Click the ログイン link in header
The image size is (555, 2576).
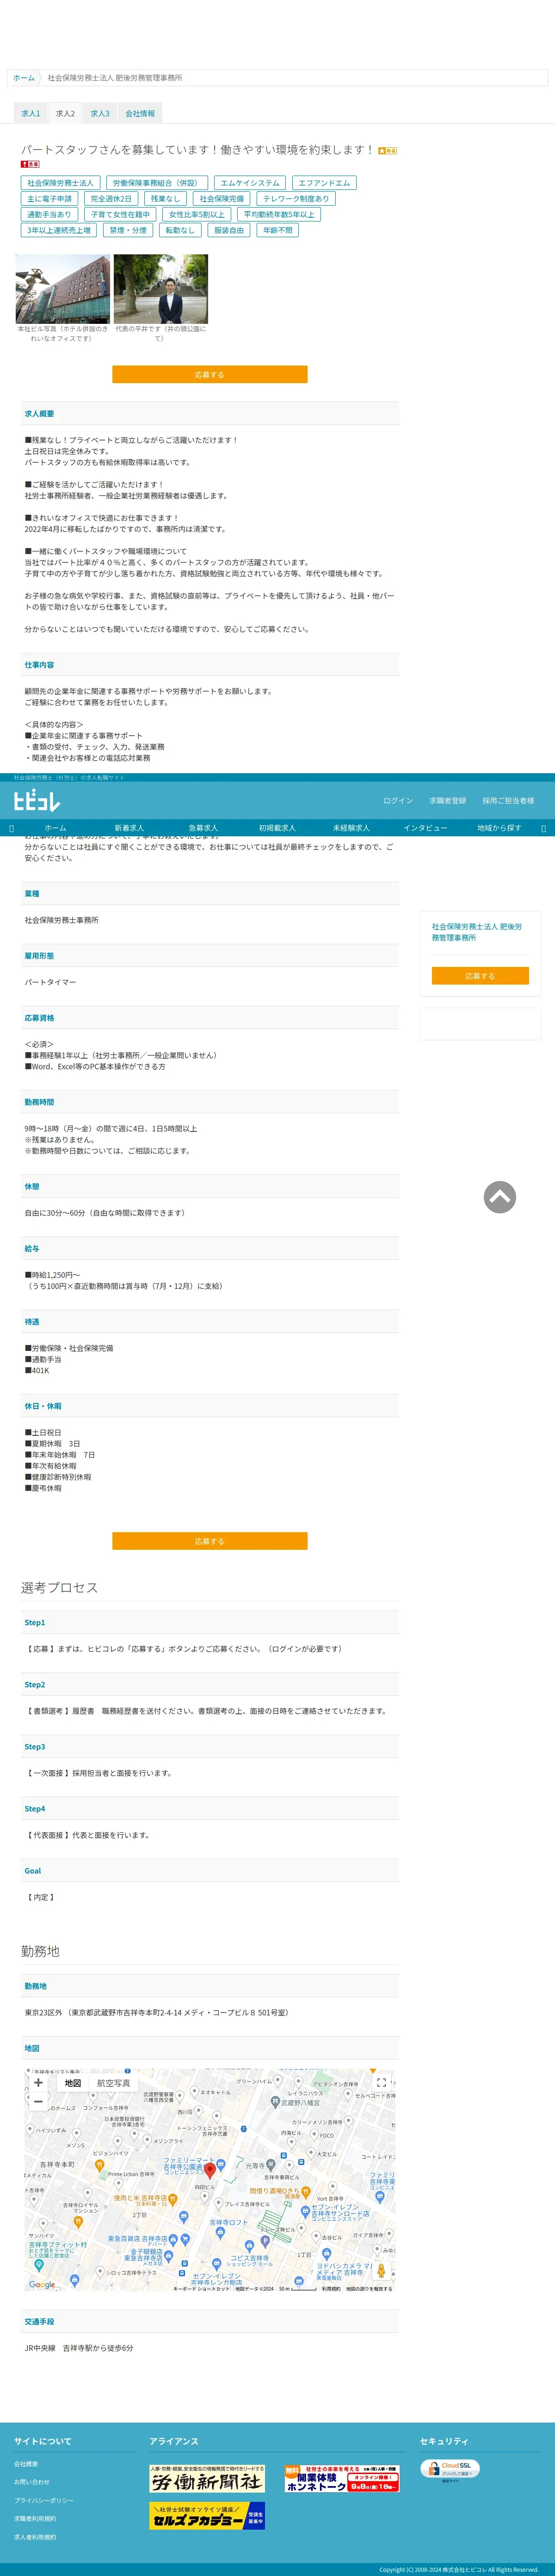tap(398, 801)
